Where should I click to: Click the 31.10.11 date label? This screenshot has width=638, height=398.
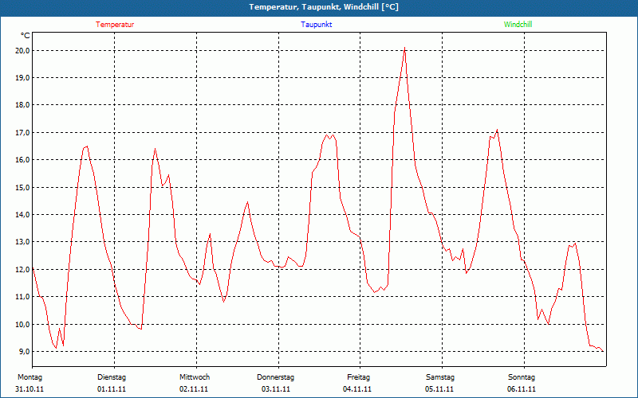point(30,389)
